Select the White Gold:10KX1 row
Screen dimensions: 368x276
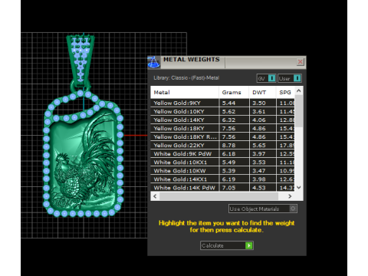(222, 162)
